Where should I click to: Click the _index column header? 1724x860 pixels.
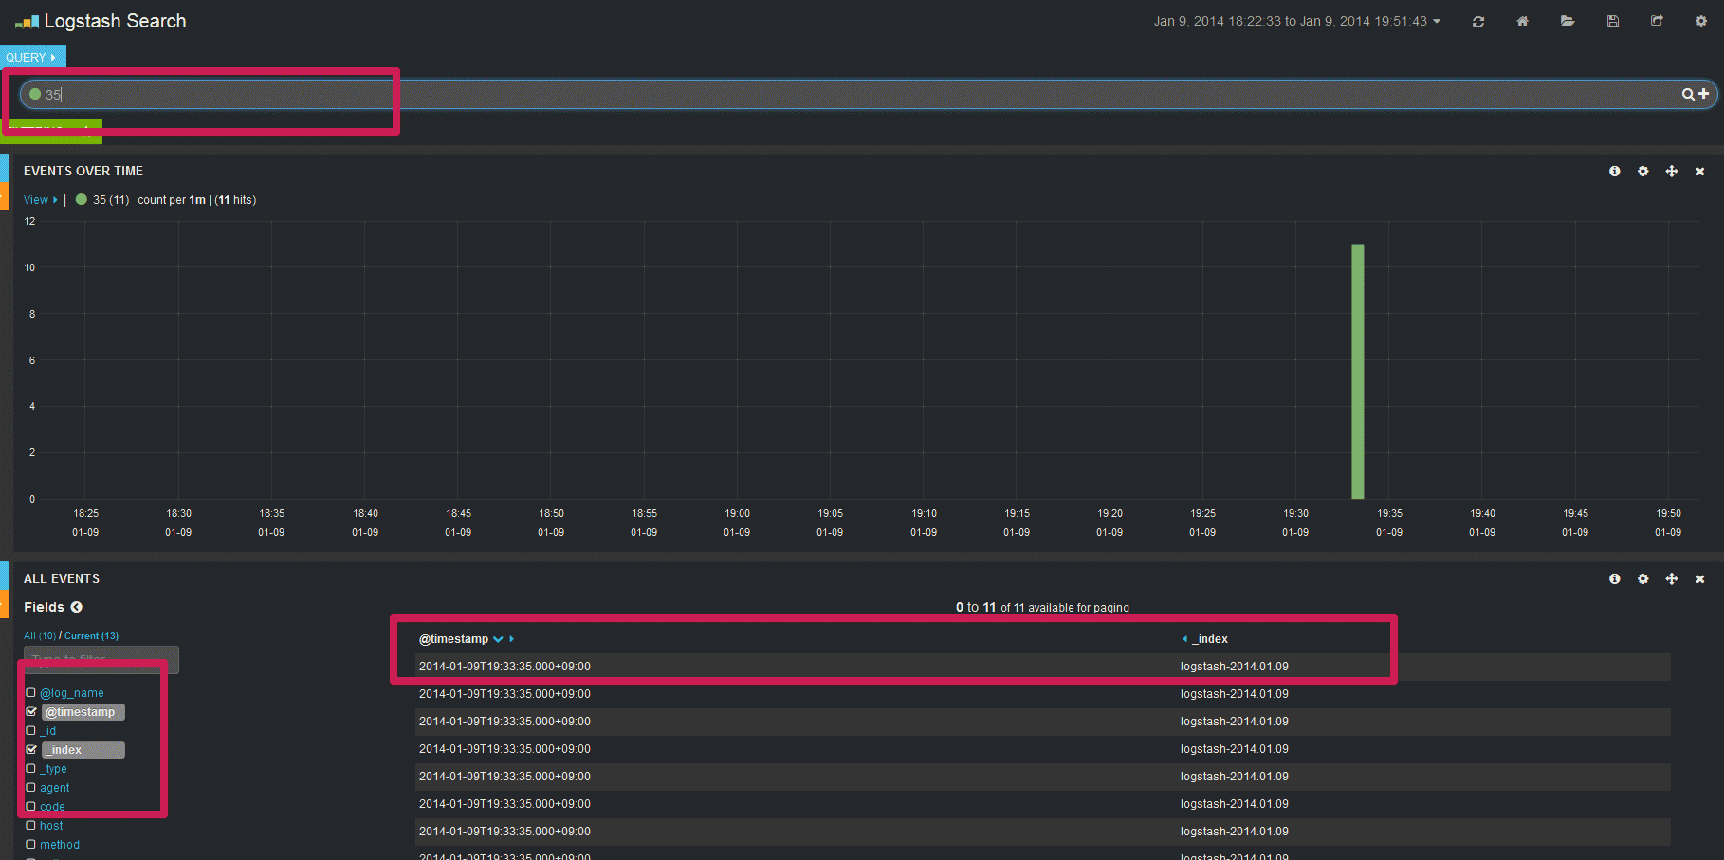pyautogui.click(x=1210, y=639)
